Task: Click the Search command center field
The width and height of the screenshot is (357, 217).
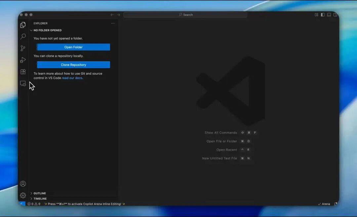Action: point(185,15)
